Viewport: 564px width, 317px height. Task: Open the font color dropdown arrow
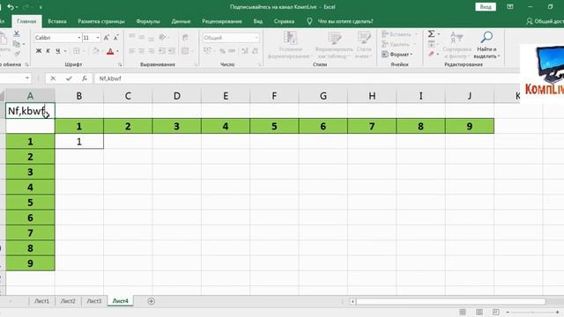[117, 51]
